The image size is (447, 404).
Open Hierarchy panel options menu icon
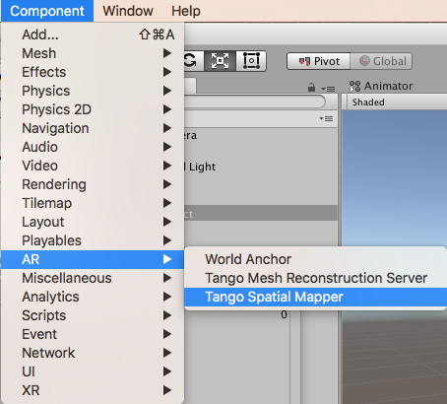tap(328, 89)
